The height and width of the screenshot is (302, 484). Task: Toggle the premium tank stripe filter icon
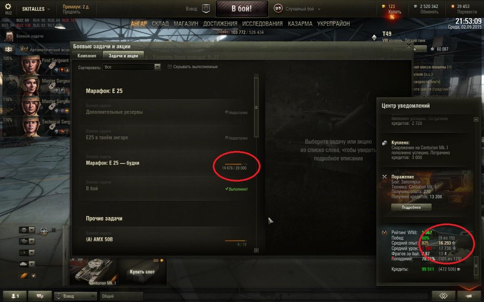[23, 276]
